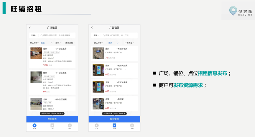
Task: Click highlighted text 招租信息发布
Action: tap(212, 73)
